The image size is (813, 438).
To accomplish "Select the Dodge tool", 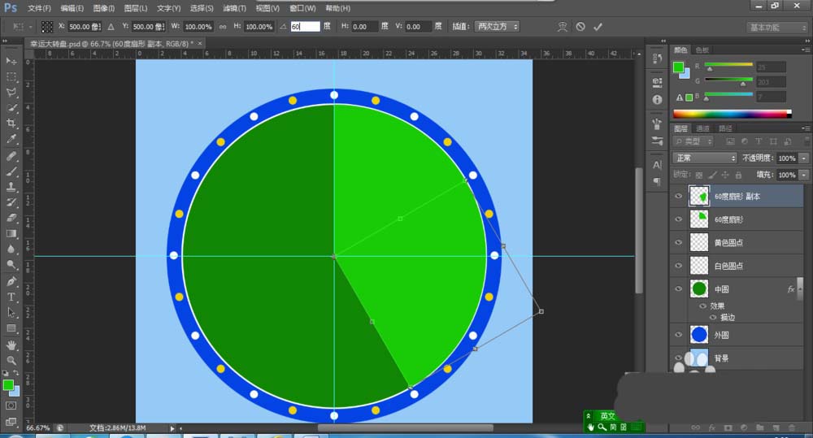I will 11,265.
